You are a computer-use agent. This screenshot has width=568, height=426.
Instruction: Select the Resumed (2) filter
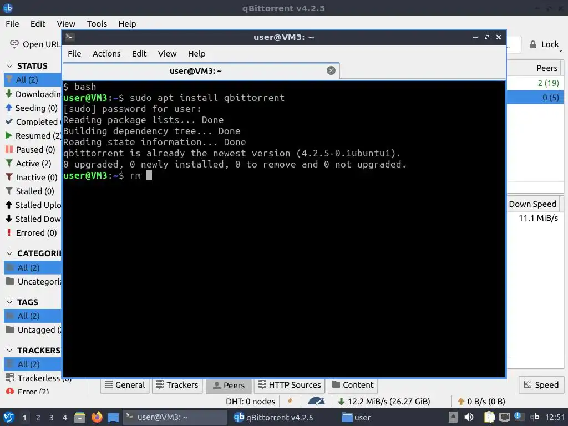click(33, 135)
